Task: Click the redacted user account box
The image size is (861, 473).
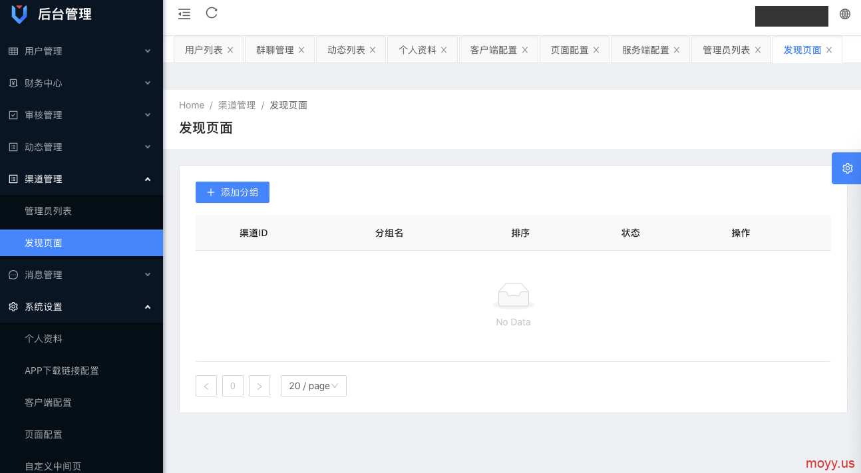Action: [792, 16]
